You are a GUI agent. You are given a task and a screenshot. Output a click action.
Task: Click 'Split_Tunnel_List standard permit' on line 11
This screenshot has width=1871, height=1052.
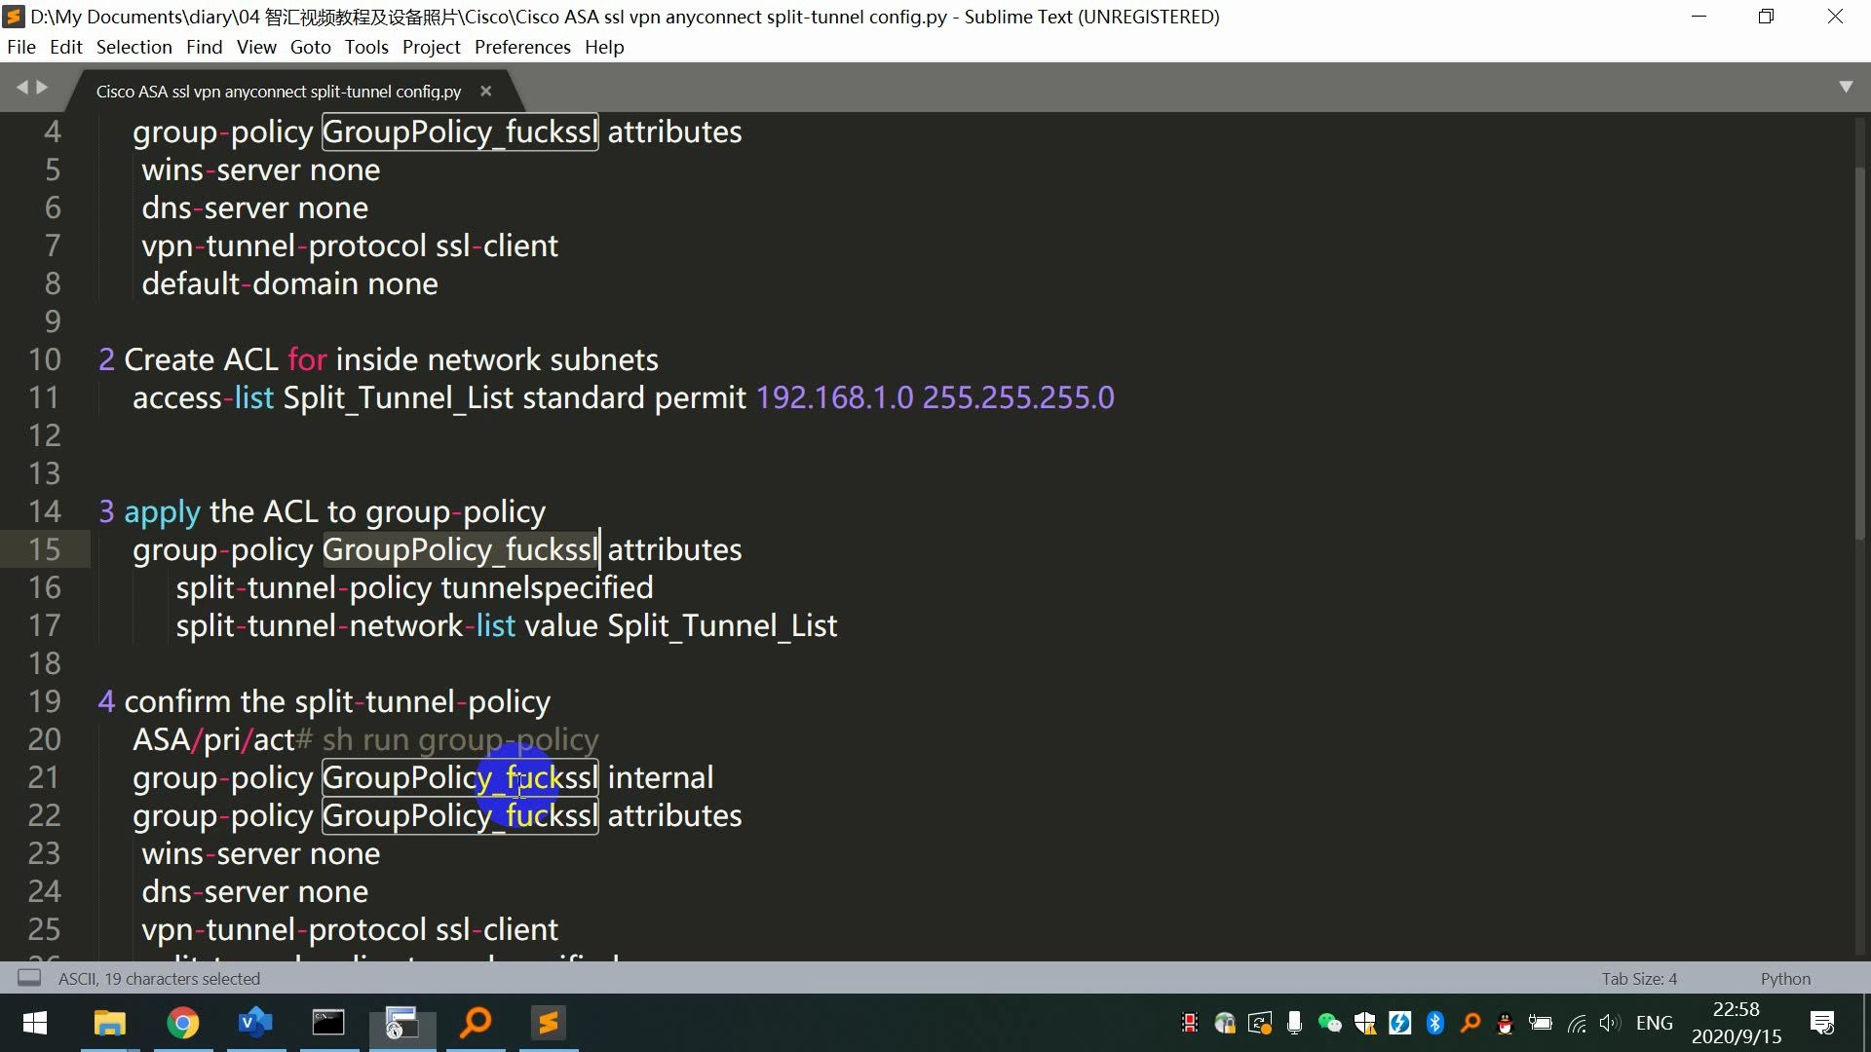pyautogui.click(x=515, y=397)
